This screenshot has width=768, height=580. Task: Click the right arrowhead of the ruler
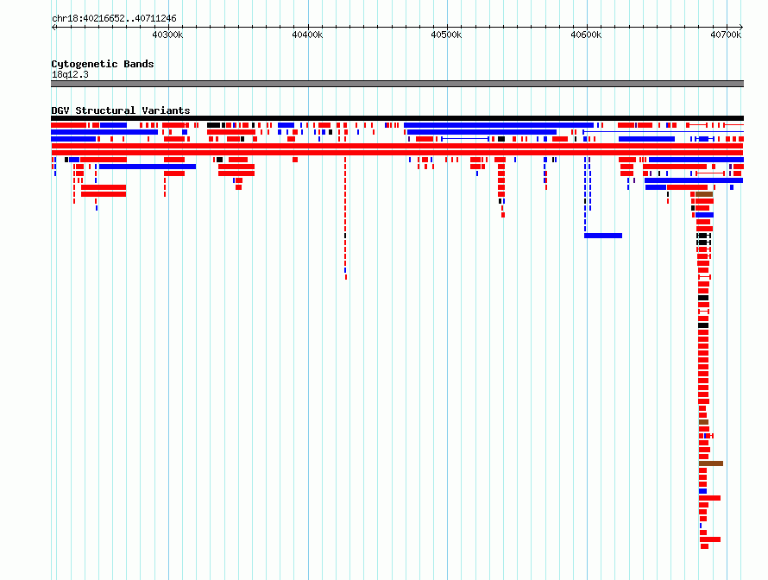pos(741,27)
